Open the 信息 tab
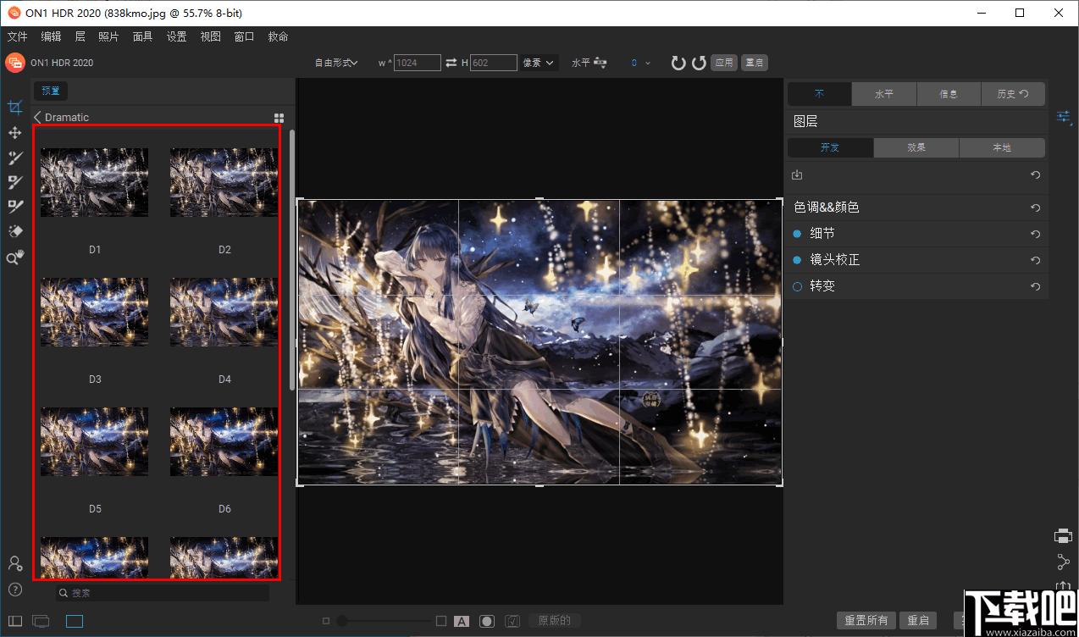The height and width of the screenshot is (637, 1079). tap(949, 94)
